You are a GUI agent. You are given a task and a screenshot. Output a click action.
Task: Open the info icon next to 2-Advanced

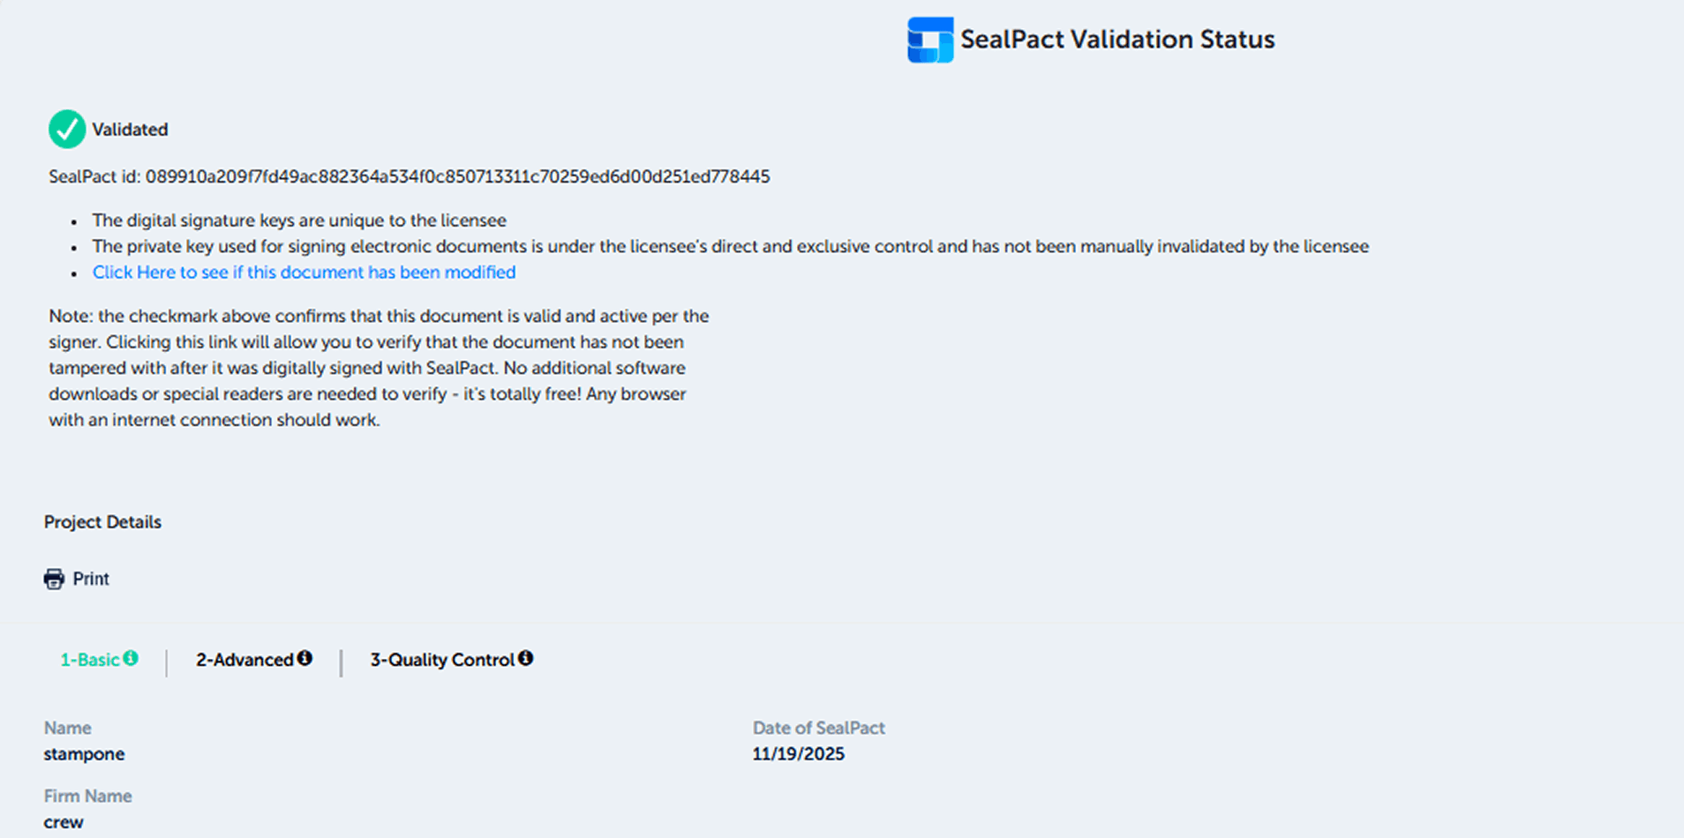click(x=304, y=658)
